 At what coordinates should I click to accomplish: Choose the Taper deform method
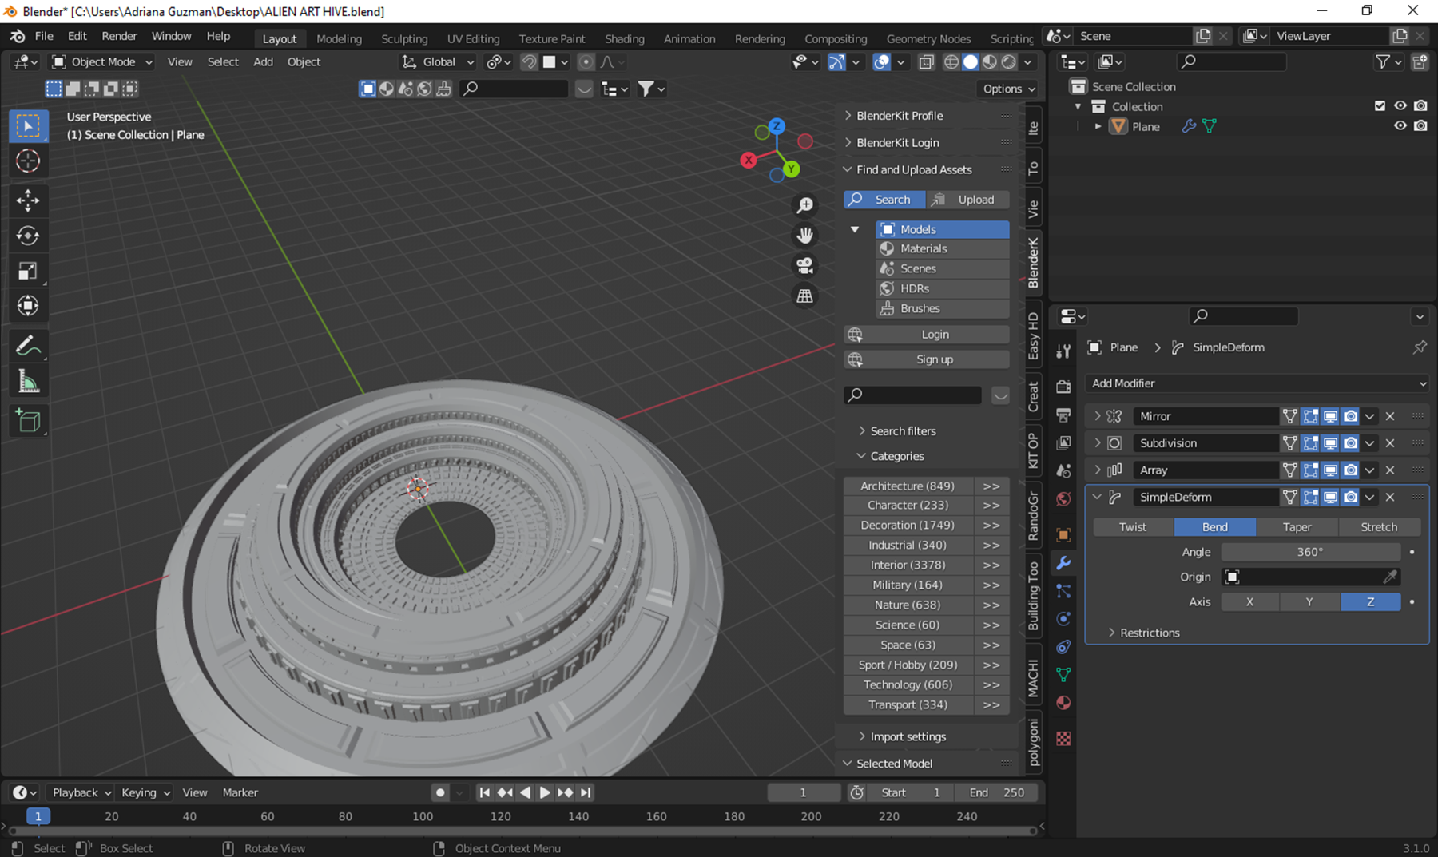click(x=1297, y=527)
